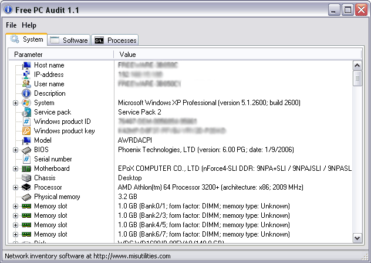Select the IP-address row label
Viewport: 371px width, 263px height.
point(49,75)
